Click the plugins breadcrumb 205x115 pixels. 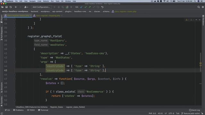coord(68,11)
